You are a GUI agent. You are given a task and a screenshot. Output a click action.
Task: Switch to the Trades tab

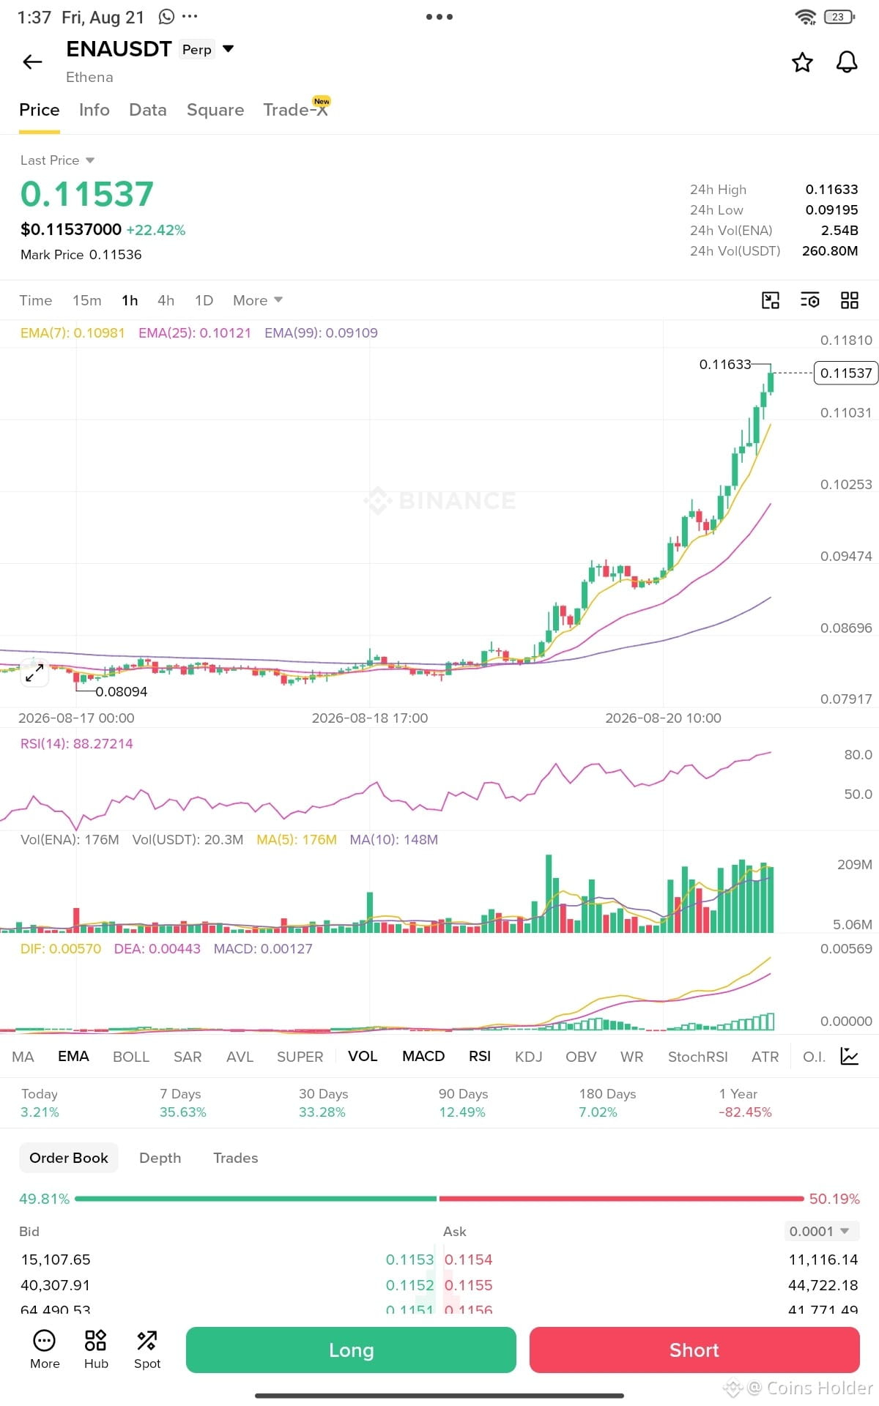pyautogui.click(x=236, y=1158)
